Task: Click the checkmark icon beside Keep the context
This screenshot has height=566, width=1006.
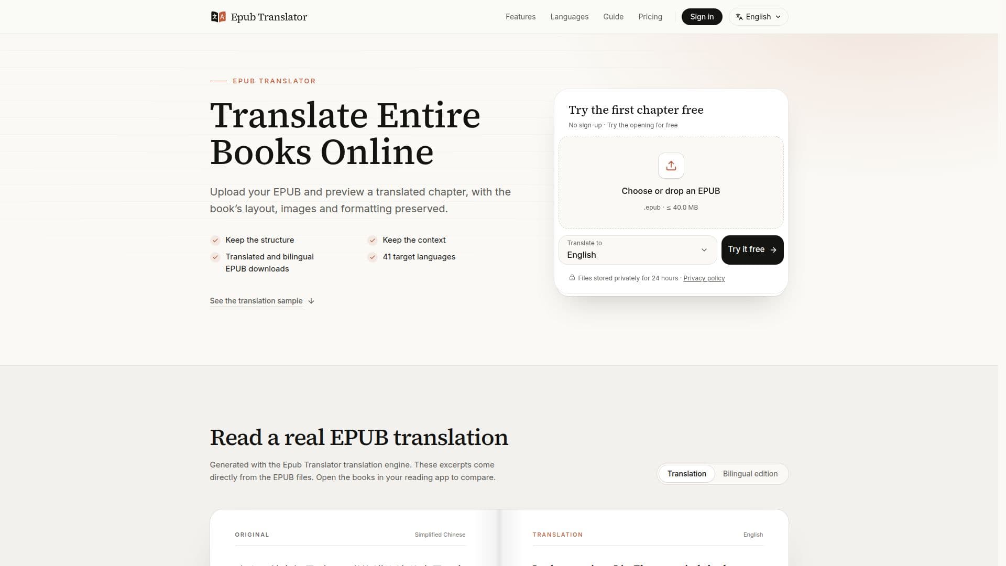Action: tap(372, 240)
